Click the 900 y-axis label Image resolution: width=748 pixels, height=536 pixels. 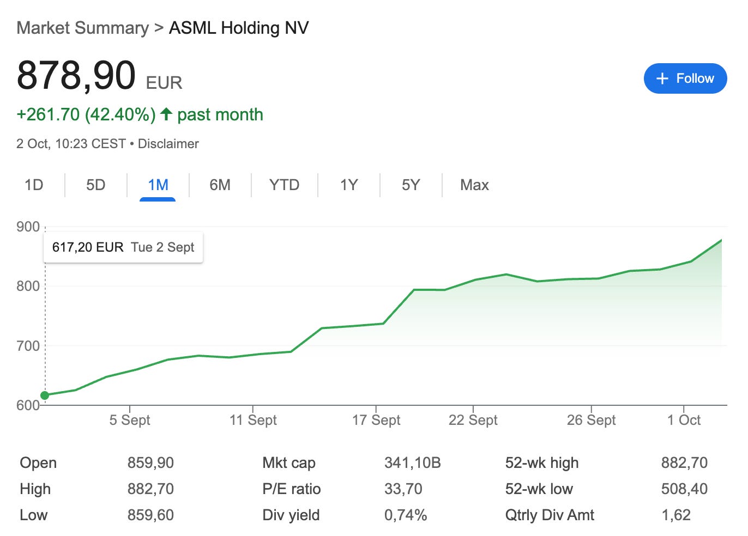point(28,227)
